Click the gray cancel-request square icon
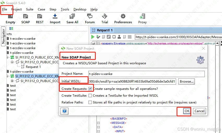 pos(130,37)
